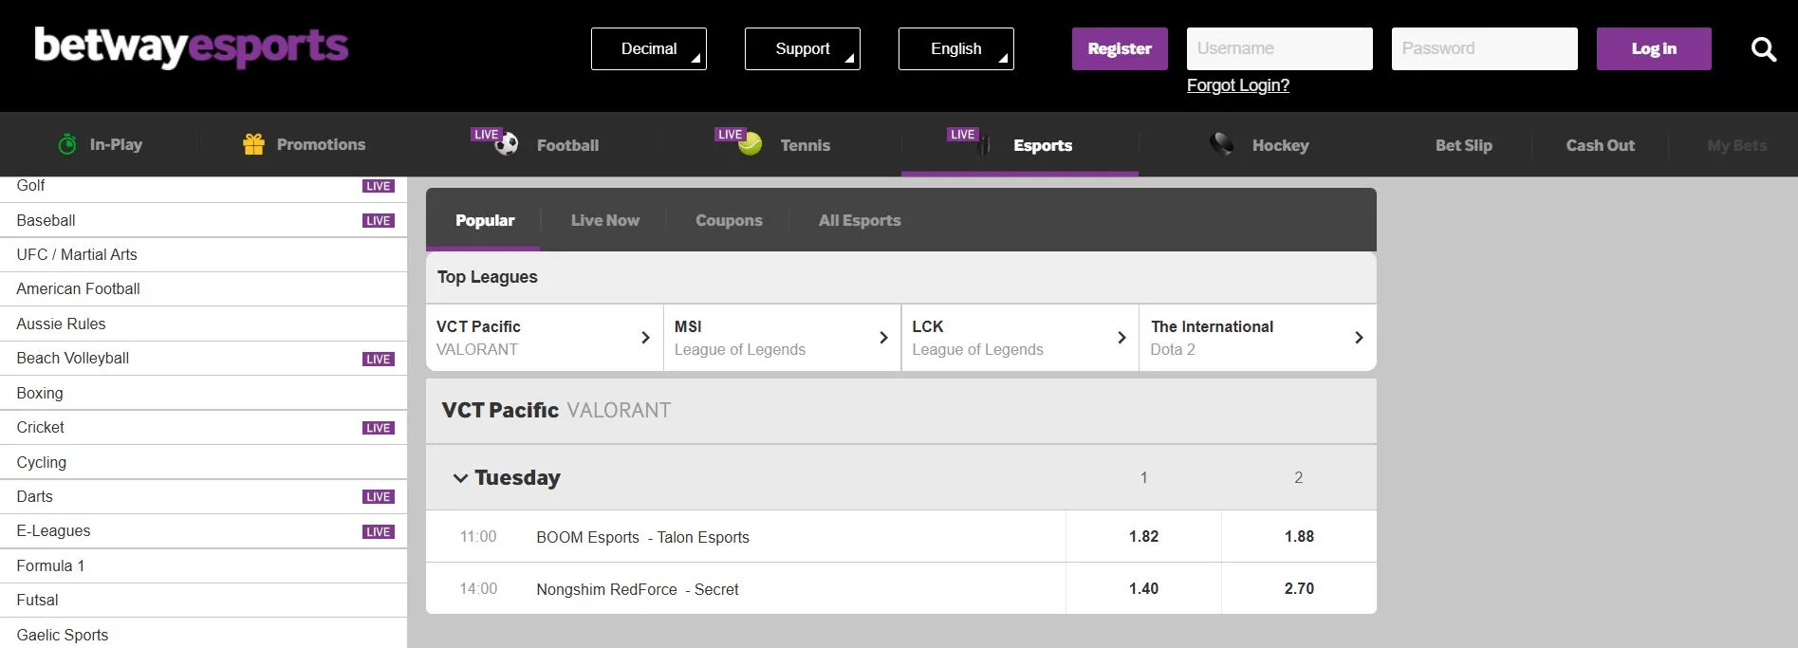Click the Hockey puck icon
This screenshot has width=1798, height=648.
(x=1222, y=144)
